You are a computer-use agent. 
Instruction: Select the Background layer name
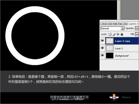tap(122, 56)
